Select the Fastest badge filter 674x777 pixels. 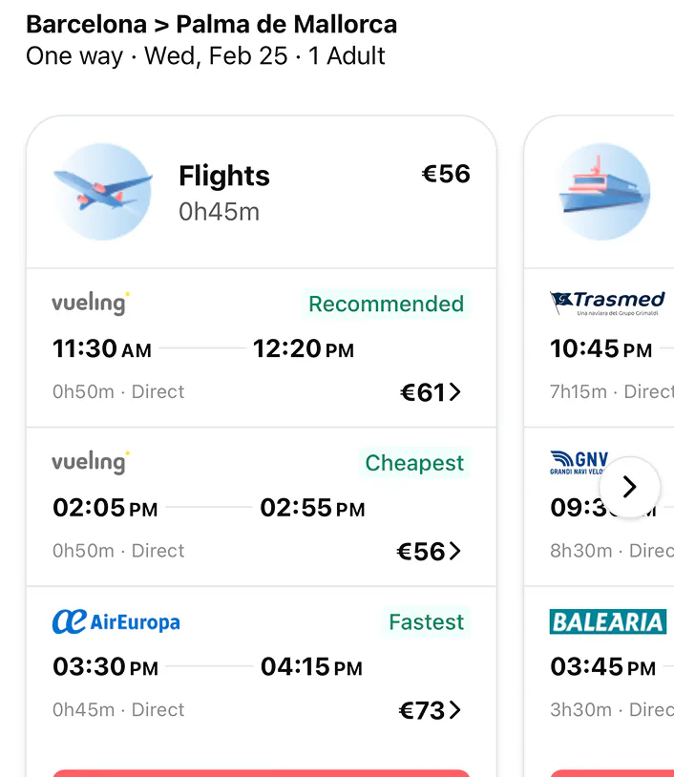pos(426,621)
